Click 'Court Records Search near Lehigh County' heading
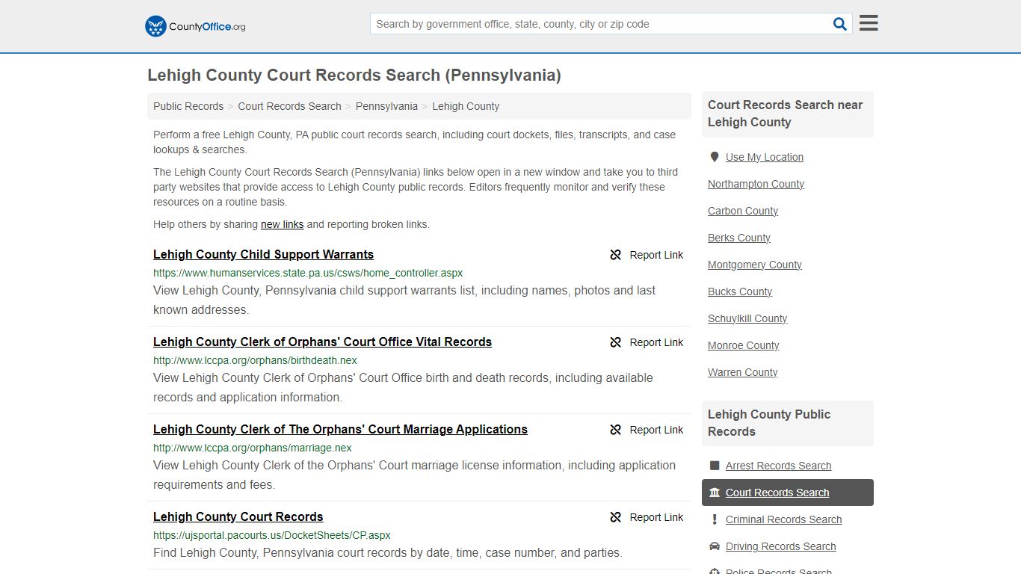Image resolution: width=1021 pixels, height=574 pixels. (787, 114)
